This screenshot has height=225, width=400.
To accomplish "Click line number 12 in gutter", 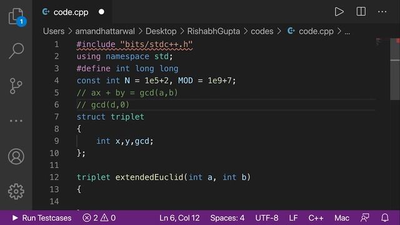I will 54,177.
